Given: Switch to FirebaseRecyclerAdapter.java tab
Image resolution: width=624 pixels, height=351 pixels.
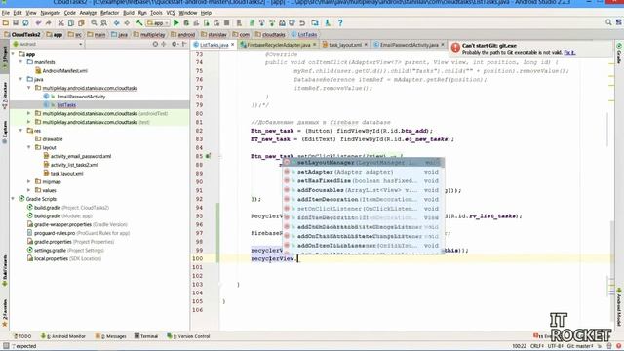Looking at the screenshot, I should pyautogui.click(x=278, y=45).
